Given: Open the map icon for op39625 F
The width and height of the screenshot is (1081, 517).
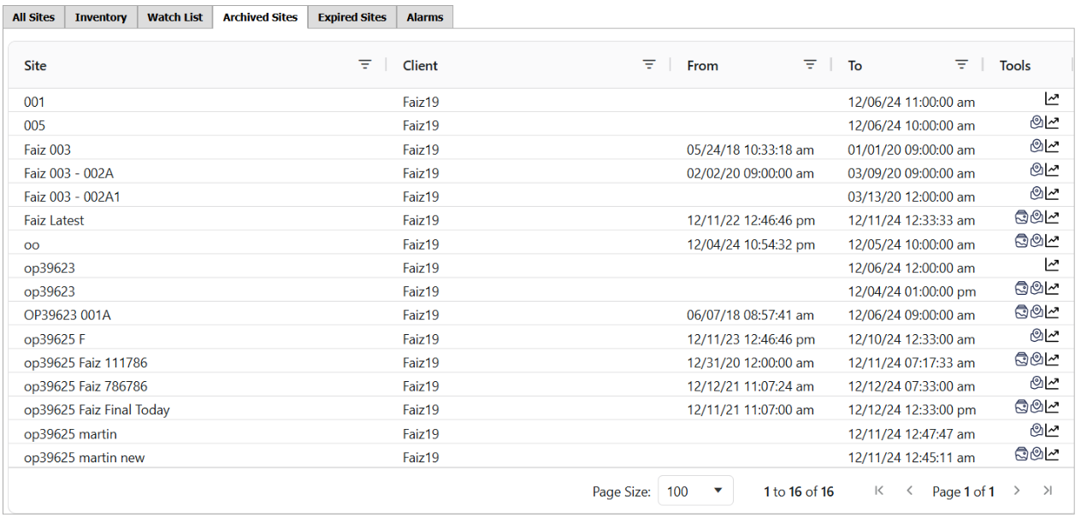Looking at the screenshot, I should point(1037,337).
